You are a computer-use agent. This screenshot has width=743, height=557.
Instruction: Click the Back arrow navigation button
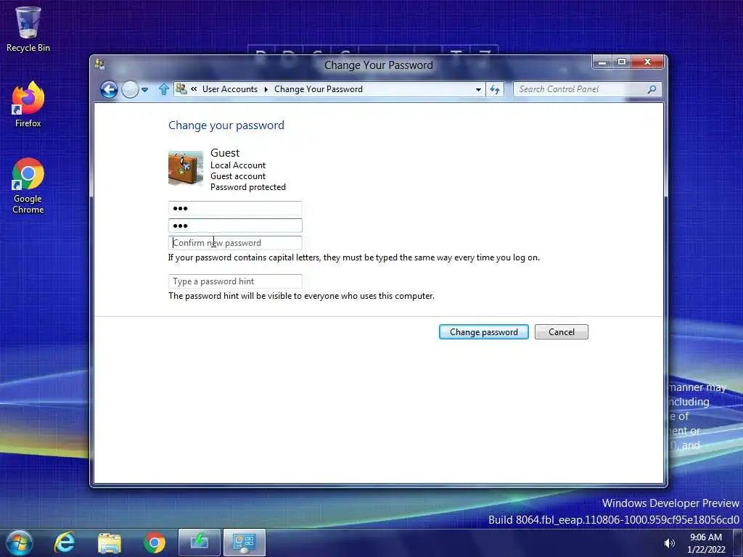(x=109, y=89)
